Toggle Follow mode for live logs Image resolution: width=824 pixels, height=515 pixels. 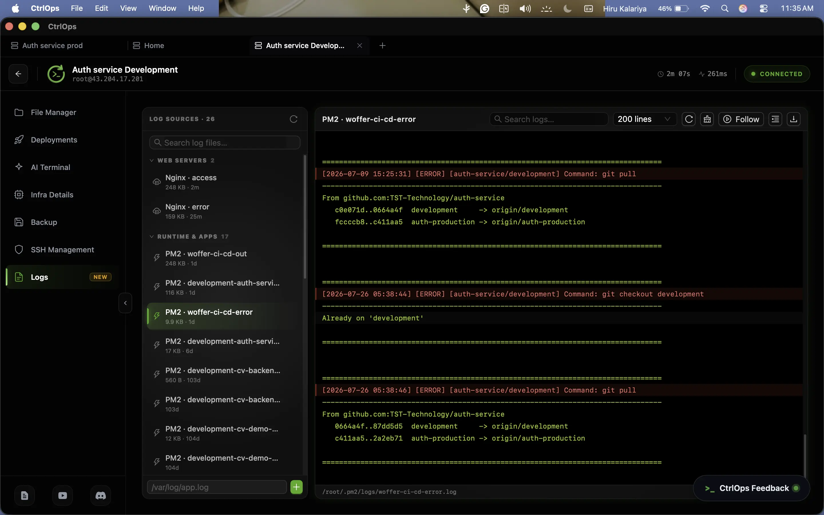tap(741, 119)
